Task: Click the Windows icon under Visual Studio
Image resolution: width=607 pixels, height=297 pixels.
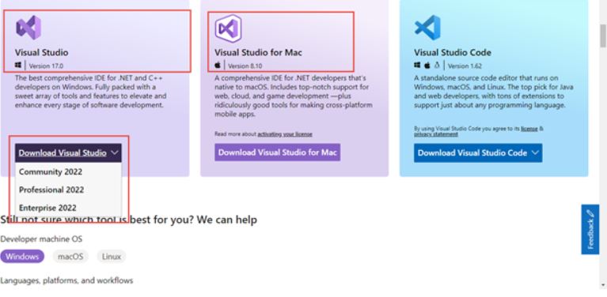Action: [x=18, y=66]
